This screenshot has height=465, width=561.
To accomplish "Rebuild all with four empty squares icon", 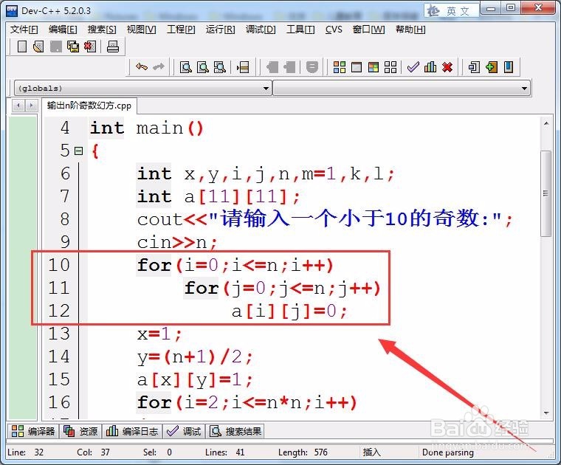I will pyautogui.click(x=390, y=67).
